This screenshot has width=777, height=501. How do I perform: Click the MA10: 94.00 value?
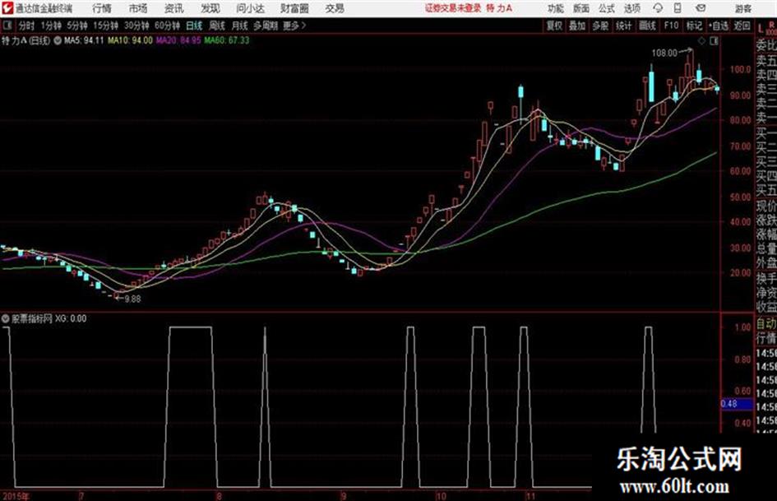coord(131,40)
